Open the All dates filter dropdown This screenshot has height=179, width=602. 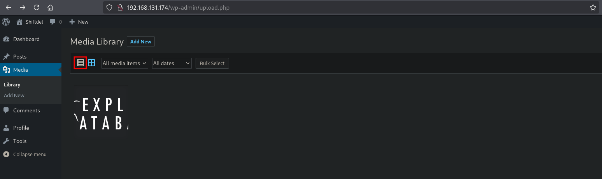(172, 63)
